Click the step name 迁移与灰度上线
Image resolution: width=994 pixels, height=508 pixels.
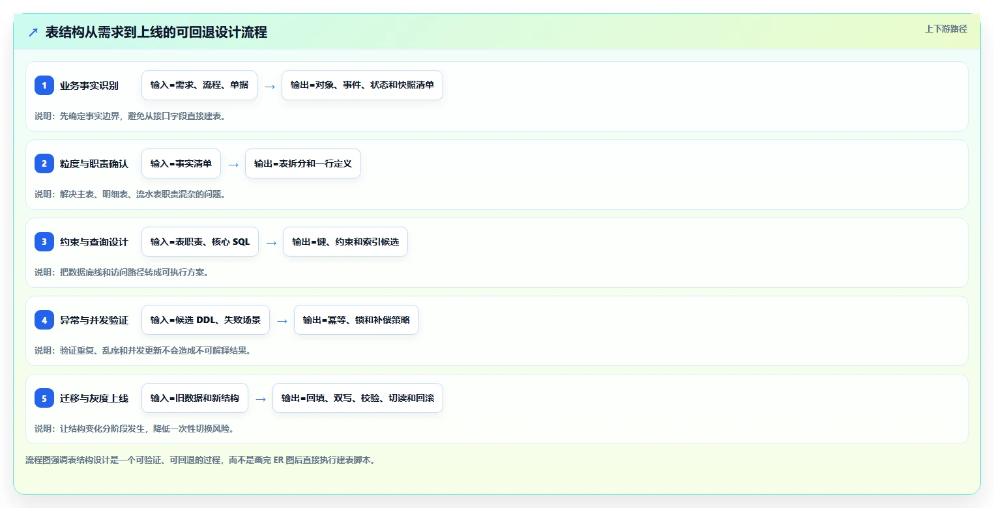pos(94,398)
